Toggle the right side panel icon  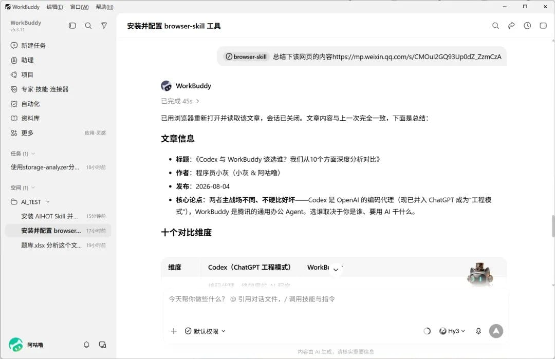coord(543,26)
